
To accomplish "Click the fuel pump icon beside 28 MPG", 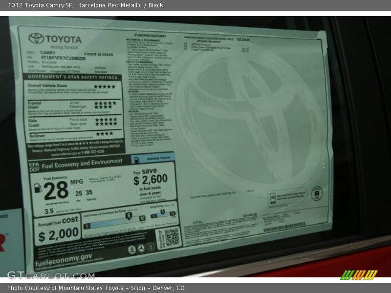I will click(x=38, y=188).
